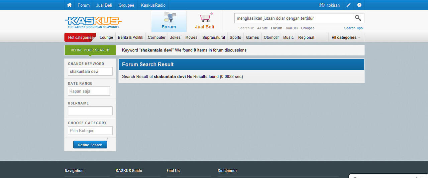Open the Jokes category
Screen dimensions: 428x178
[x=175, y=37]
